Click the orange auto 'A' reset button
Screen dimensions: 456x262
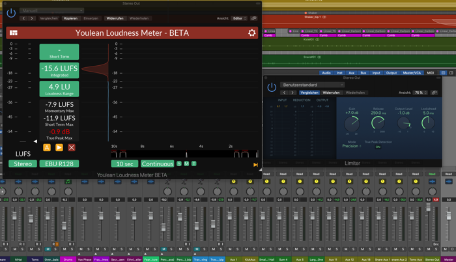click(x=47, y=147)
